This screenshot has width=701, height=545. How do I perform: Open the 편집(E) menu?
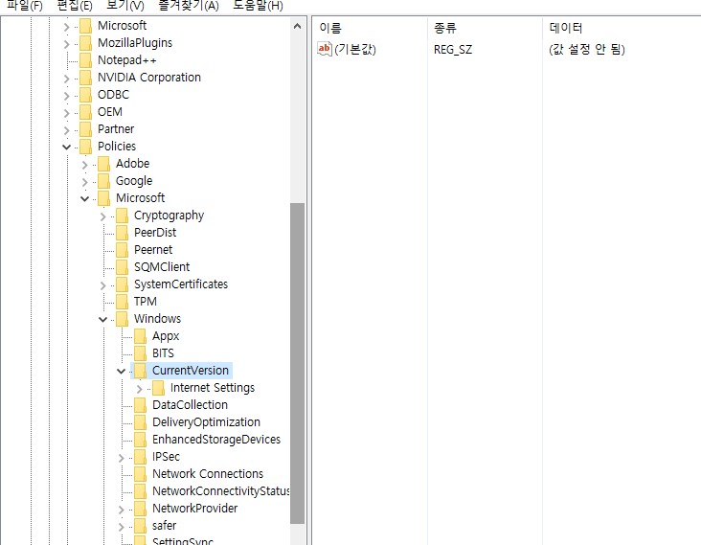click(75, 6)
